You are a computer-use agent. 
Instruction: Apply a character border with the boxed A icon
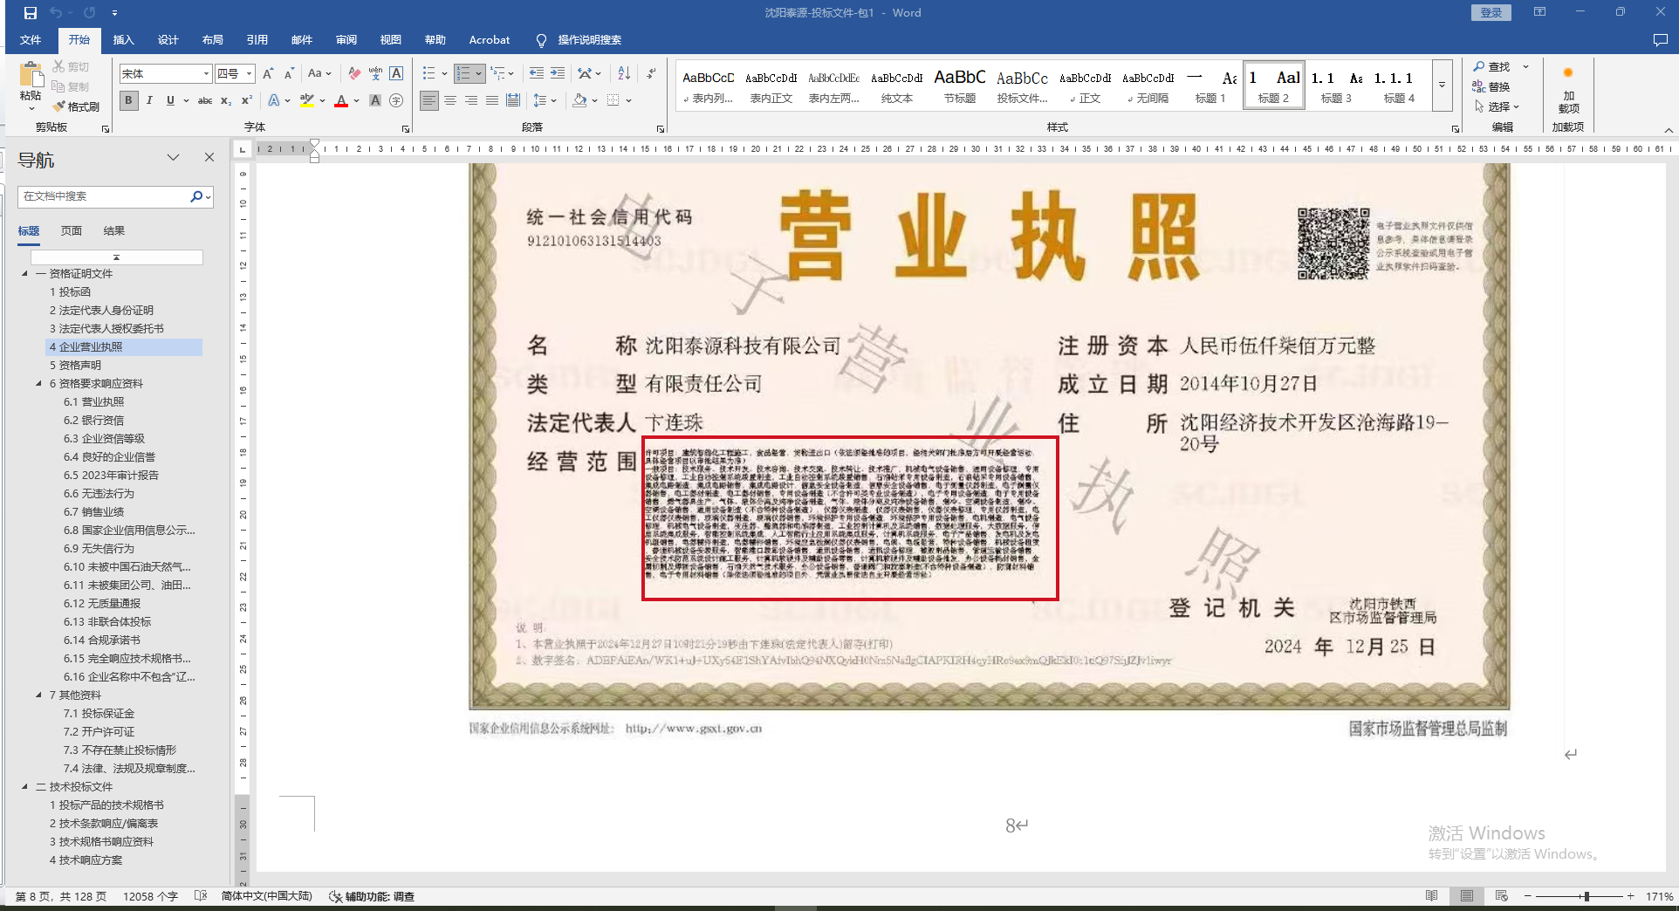coord(396,74)
